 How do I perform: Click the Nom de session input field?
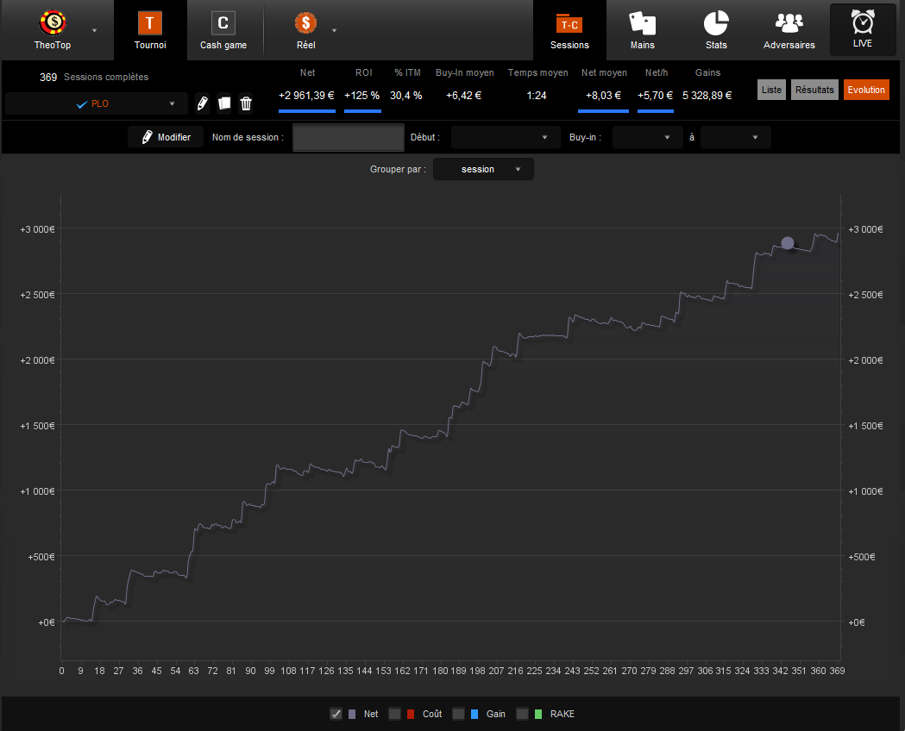pyautogui.click(x=348, y=137)
